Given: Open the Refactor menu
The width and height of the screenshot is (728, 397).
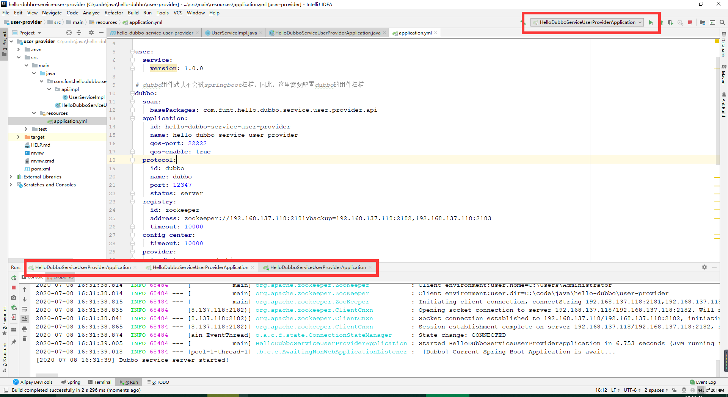Looking at the screenshot, I should (x=114, y=13).
